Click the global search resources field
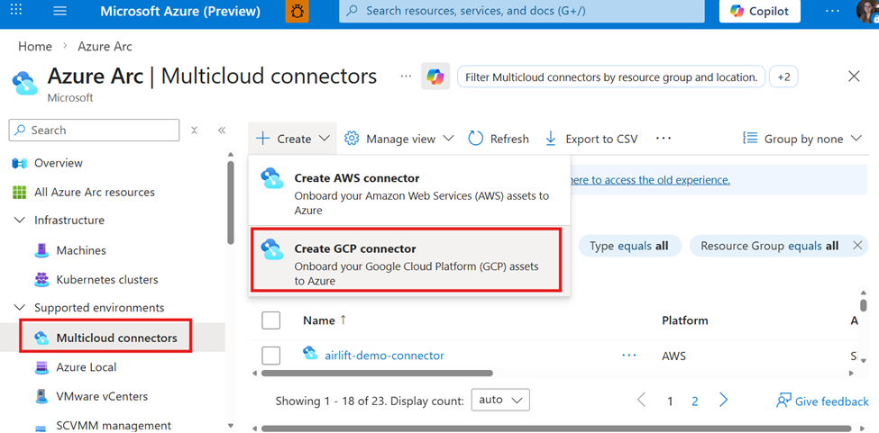The image size is (879, 433). point(521,12)
